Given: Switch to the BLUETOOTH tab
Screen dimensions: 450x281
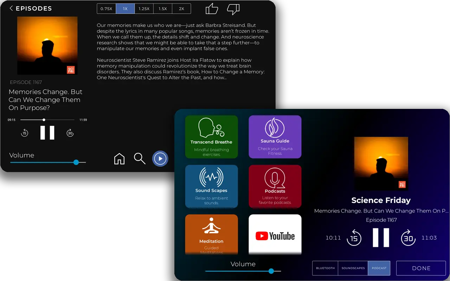Looking at the screenshot, I should [325, 268].
